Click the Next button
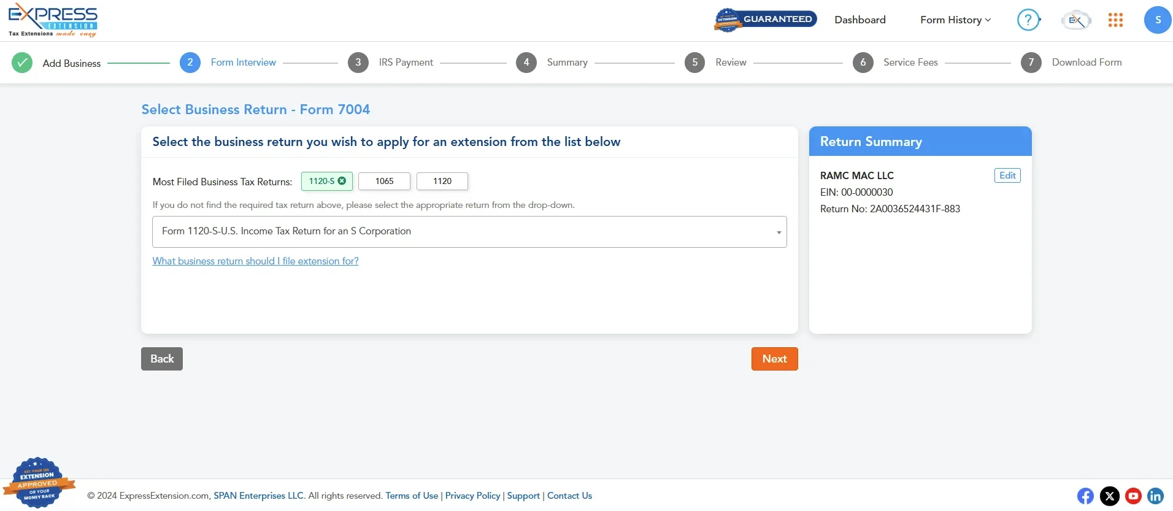The height and width of the screenshot is (511, 1173). [x=774, y=358]
